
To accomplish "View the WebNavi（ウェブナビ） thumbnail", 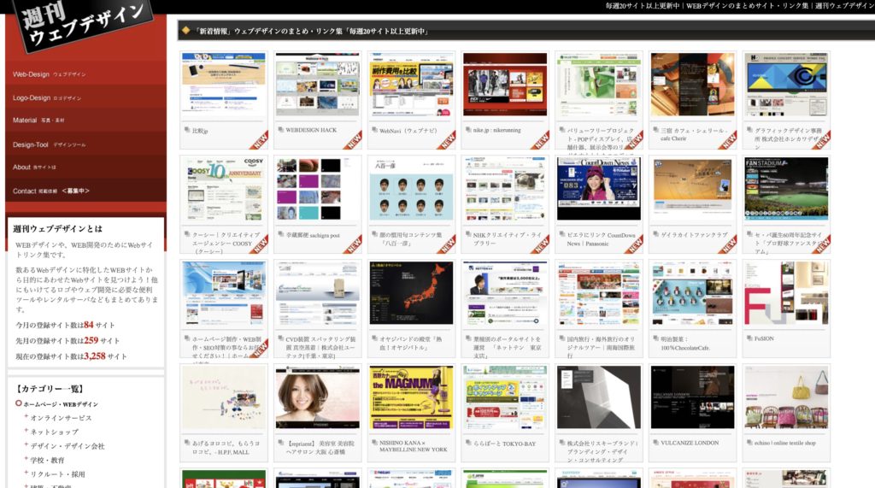I will pos(411,85).
